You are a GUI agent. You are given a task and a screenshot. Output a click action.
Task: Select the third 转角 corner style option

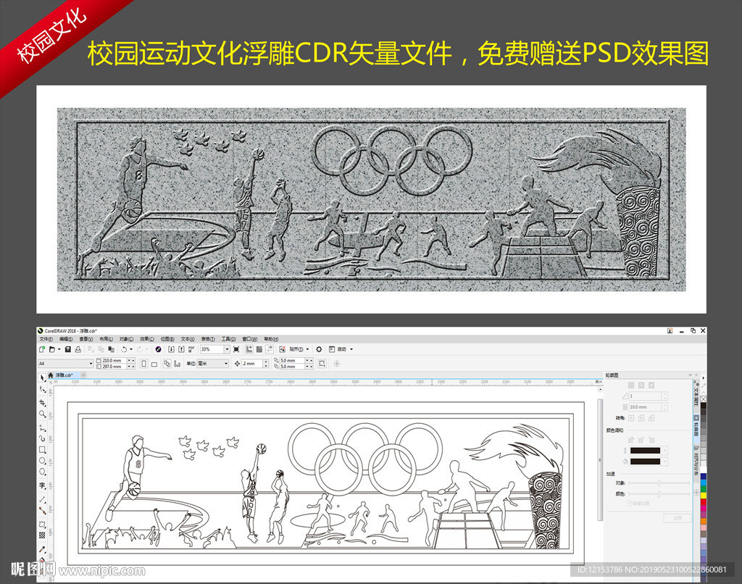click(x=651, y=418)
